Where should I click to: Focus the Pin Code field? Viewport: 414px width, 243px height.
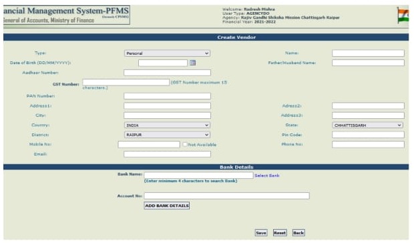pyautogui.click(x=368, y=135)
